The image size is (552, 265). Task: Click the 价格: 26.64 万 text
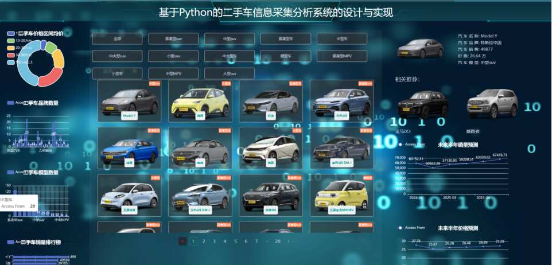[472, 56]
